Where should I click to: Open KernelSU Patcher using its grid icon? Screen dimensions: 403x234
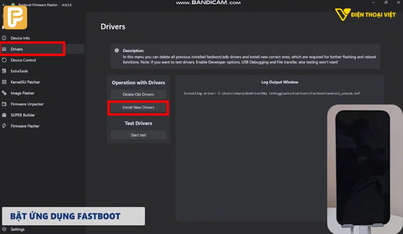pos(4,82)
